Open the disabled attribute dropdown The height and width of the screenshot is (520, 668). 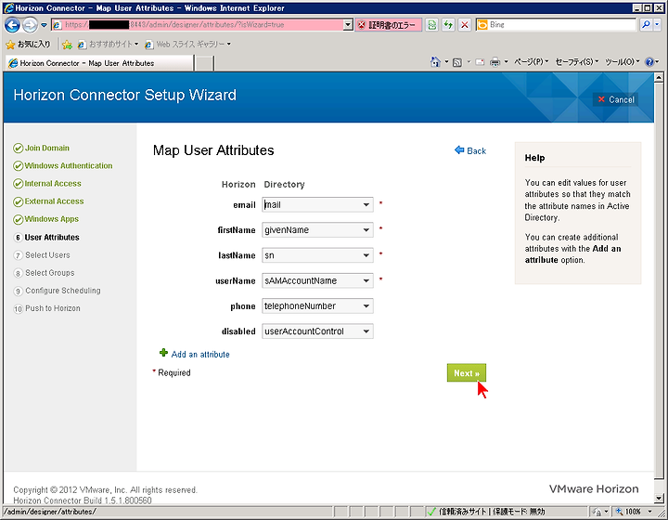pos(317,331)
